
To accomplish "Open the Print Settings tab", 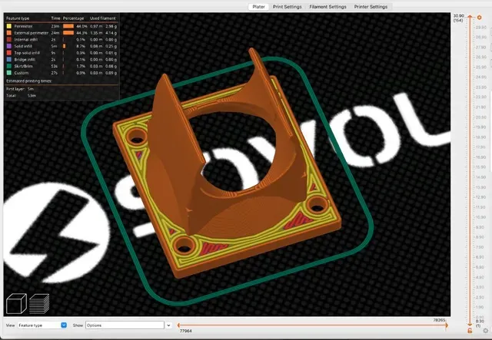I will coord(287,7).
